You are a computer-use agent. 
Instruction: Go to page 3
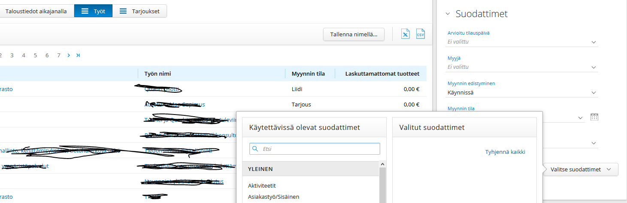(x=12, y=55)
